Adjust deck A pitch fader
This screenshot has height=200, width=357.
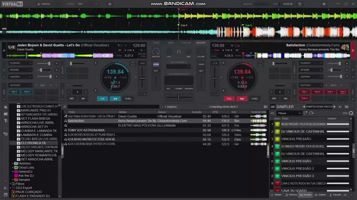pyautogui.click(x=142, y=78)
